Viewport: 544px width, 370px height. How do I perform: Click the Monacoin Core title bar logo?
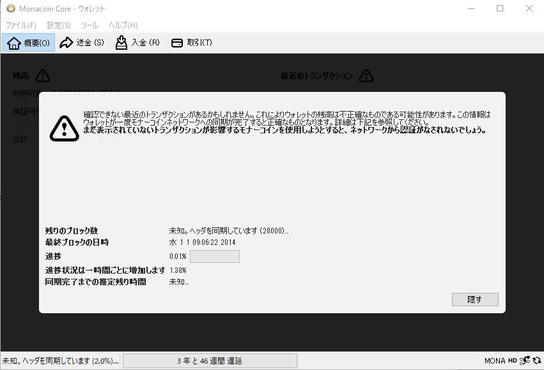(9, 9)
